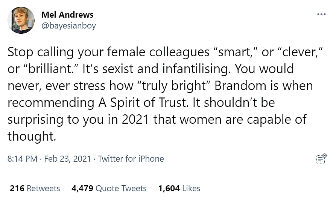Click the hidden replies icon
The image size is (336, 201).
click(321, 158)
